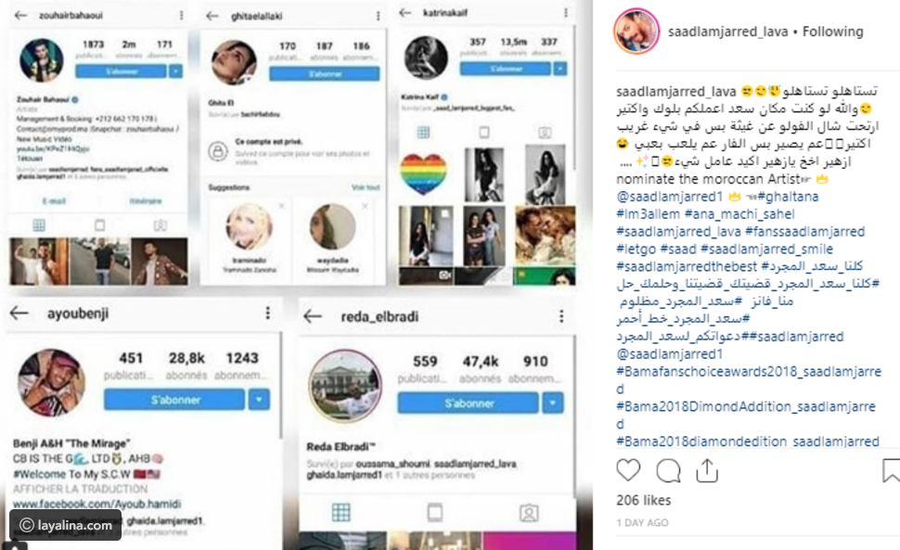Open dropdown next to zouhairbahaoui subscribe button
Image resolution: width=900 pixels, height=550 pixels.
tap(175, 71)
